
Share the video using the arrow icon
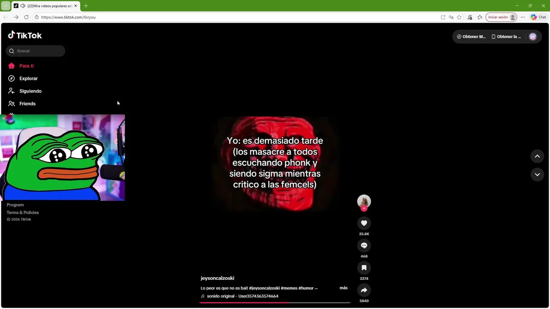[x=364, y=290]
